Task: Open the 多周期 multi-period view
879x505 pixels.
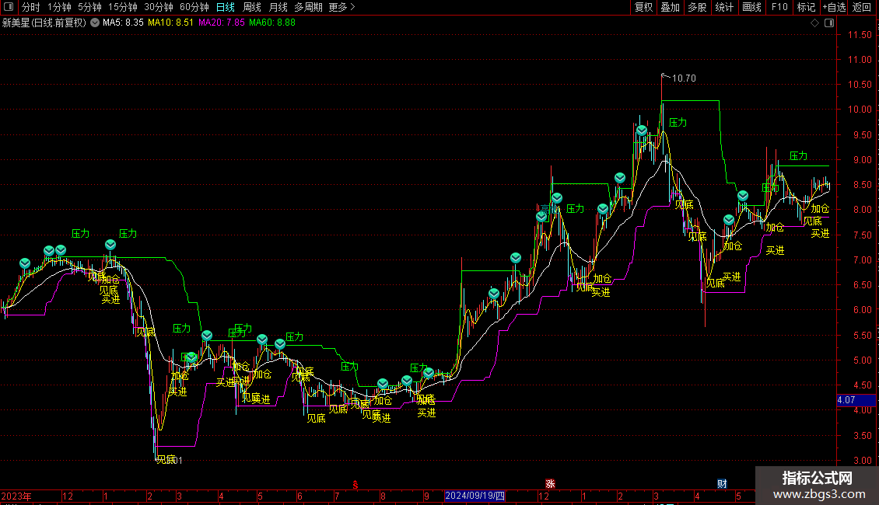Action: pos(308,7)
